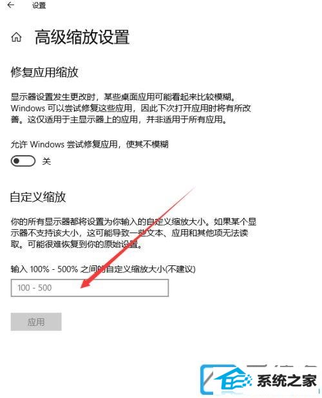Screen dimensions: 322x398
Task: Click the word Windows in the description paragraph
Action: [x=28, y=108]
